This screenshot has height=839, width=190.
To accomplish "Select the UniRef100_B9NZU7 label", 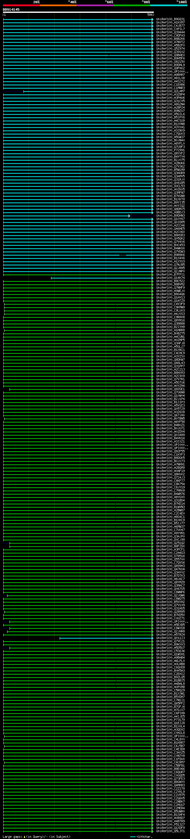I will pos(170,111).
